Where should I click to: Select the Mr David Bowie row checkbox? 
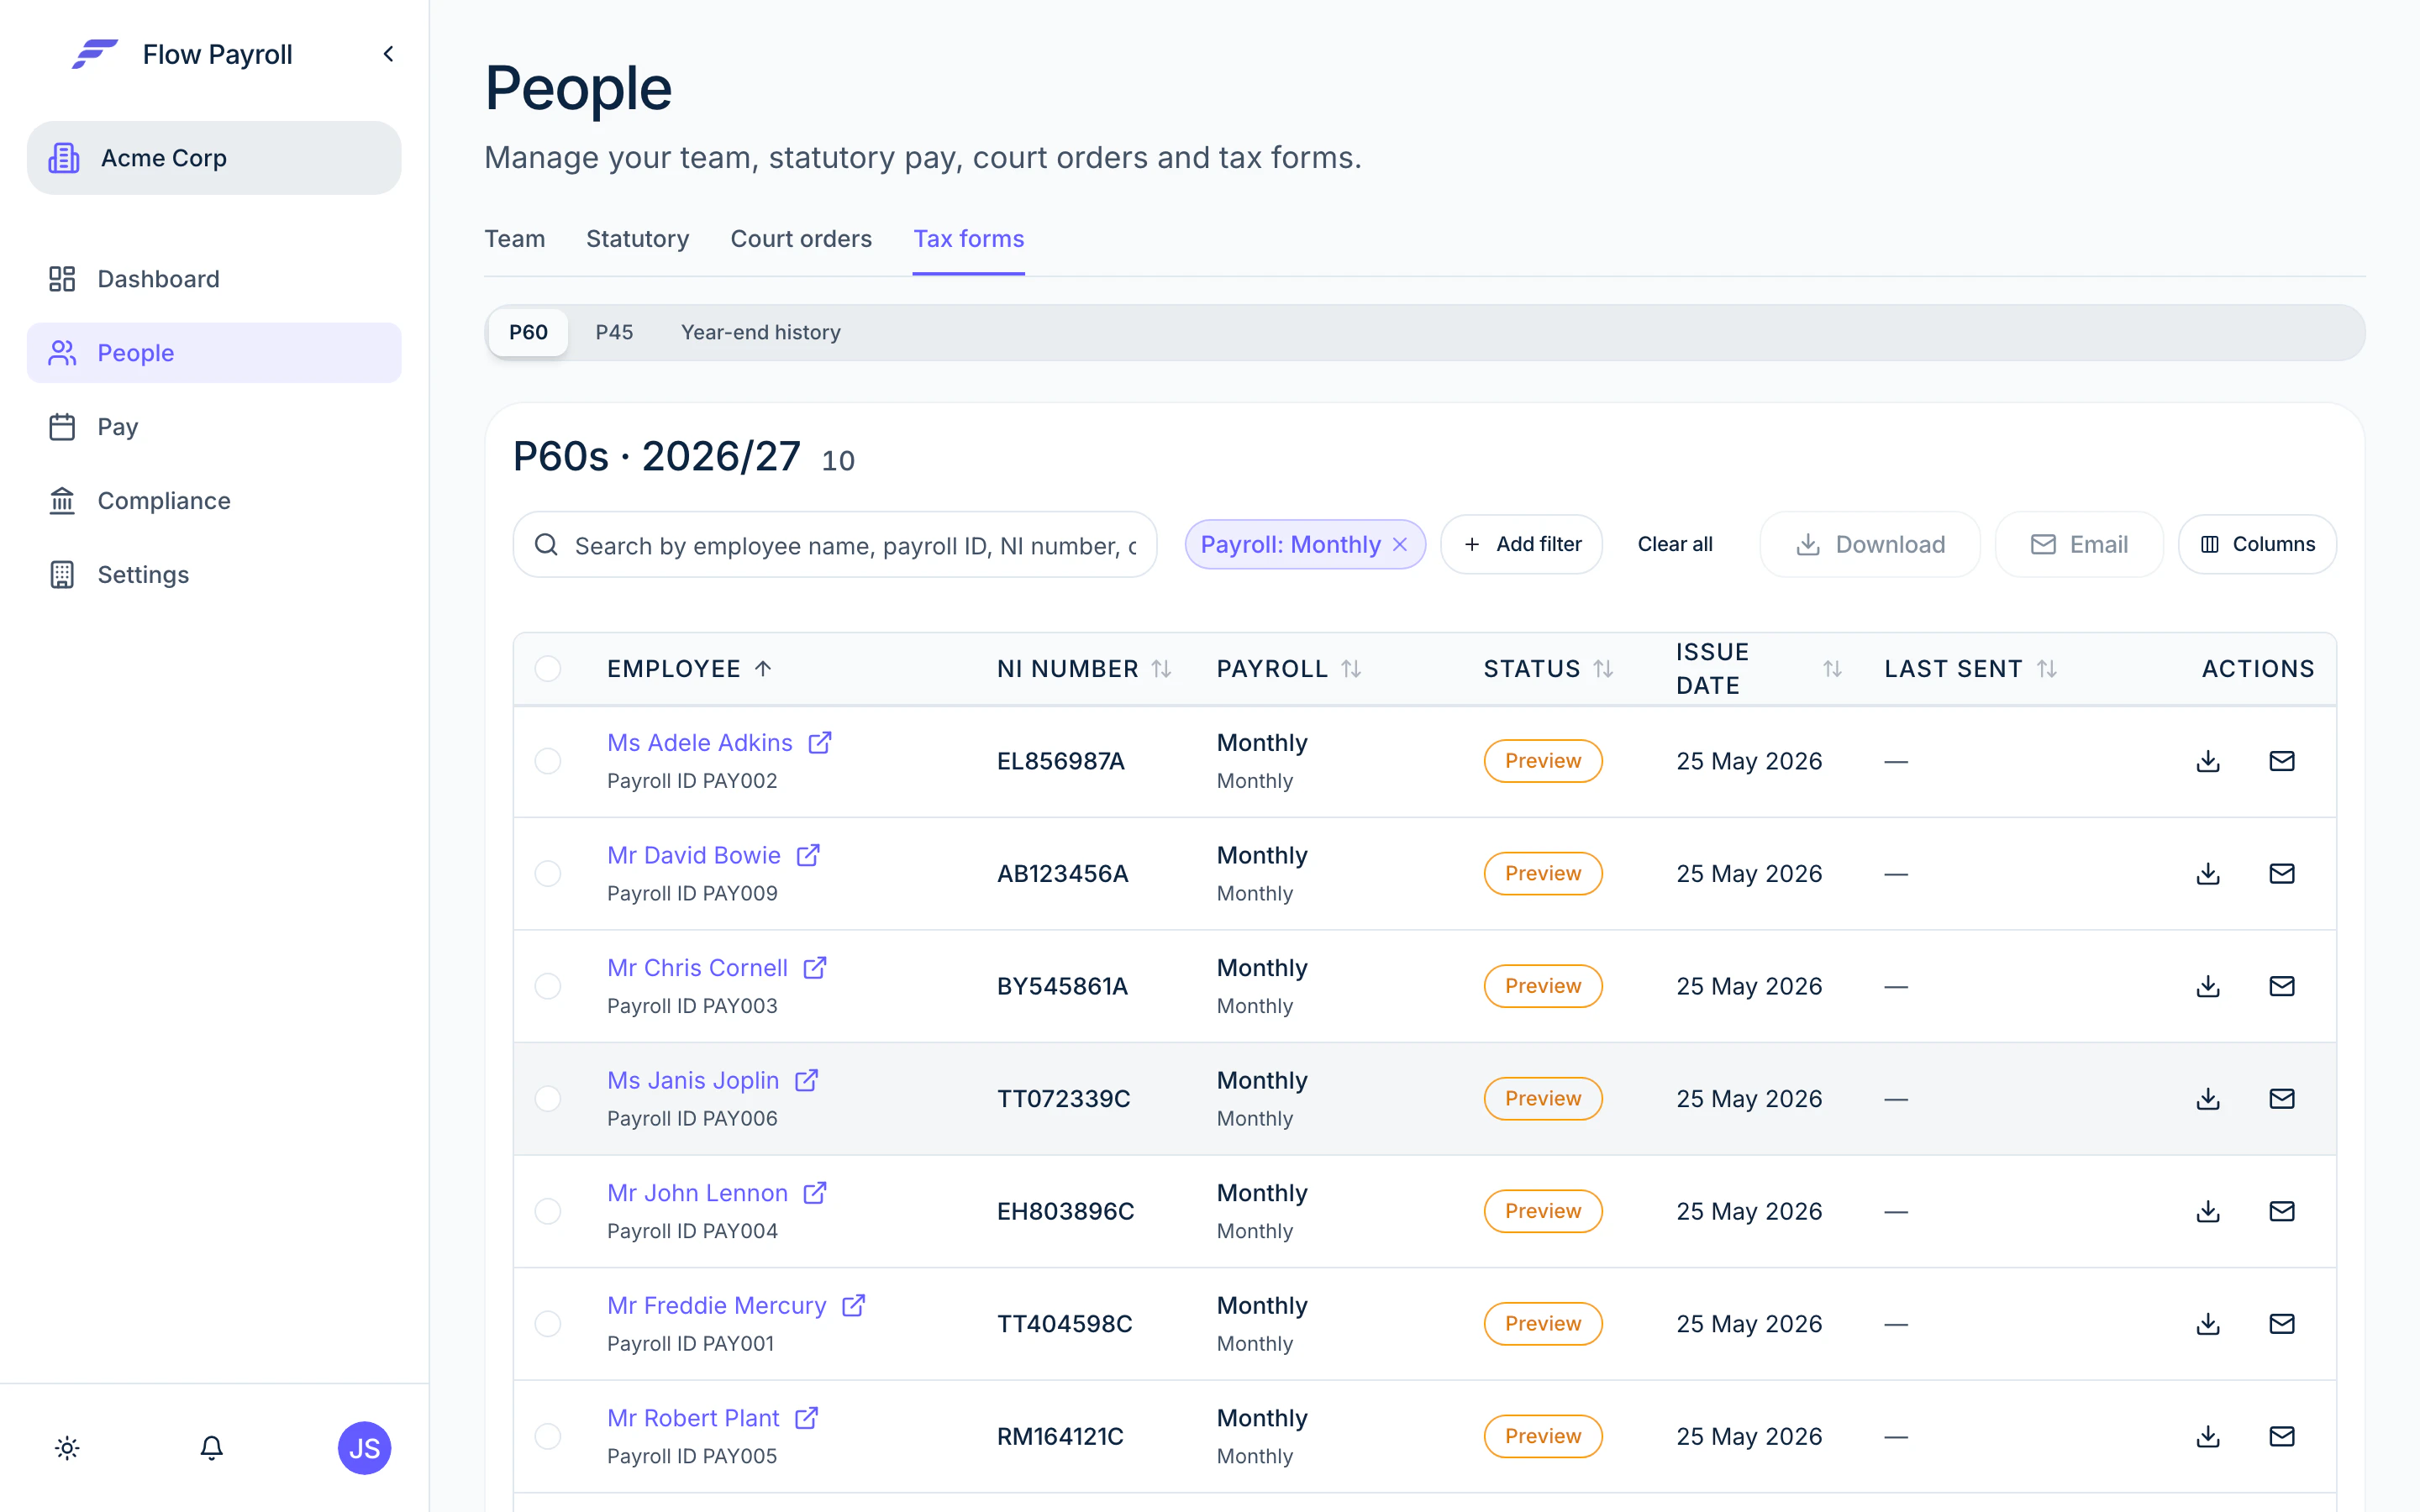(x=548, y=874)
